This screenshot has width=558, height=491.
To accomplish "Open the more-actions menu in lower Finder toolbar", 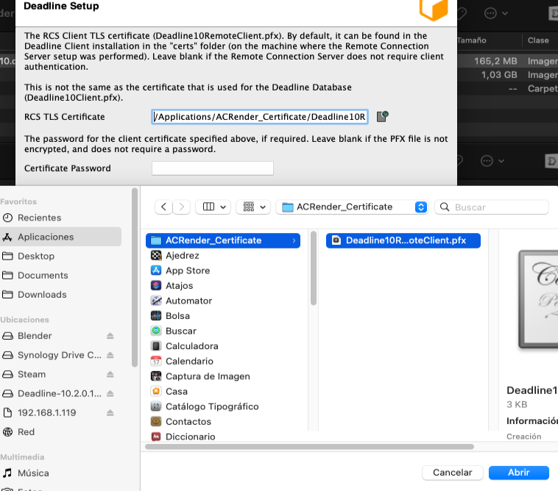I will click(x=492, y=160).
